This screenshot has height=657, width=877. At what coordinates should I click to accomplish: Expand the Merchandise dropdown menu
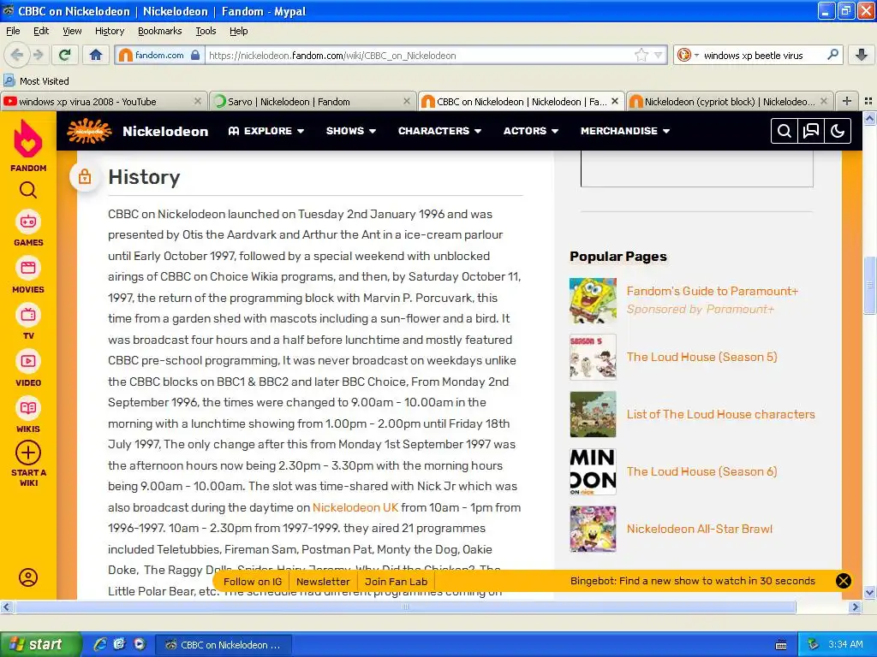[x=624, y=131]
